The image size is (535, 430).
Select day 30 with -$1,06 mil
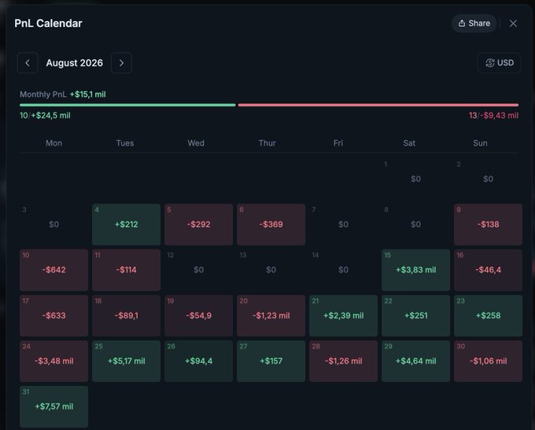(x=488, y=361)
